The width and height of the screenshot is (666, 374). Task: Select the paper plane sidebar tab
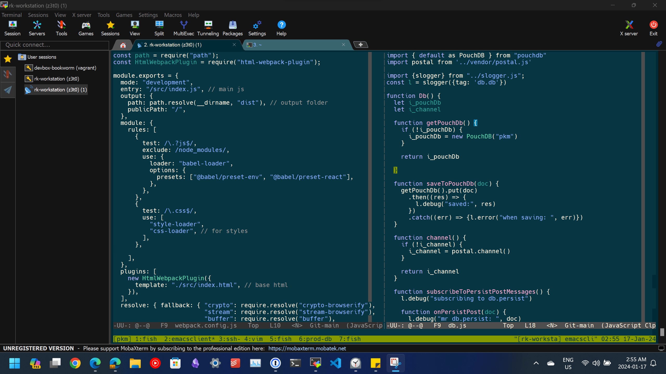(x=8, y=90)
